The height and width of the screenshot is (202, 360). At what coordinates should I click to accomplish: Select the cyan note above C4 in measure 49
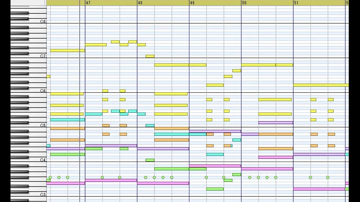215,154
